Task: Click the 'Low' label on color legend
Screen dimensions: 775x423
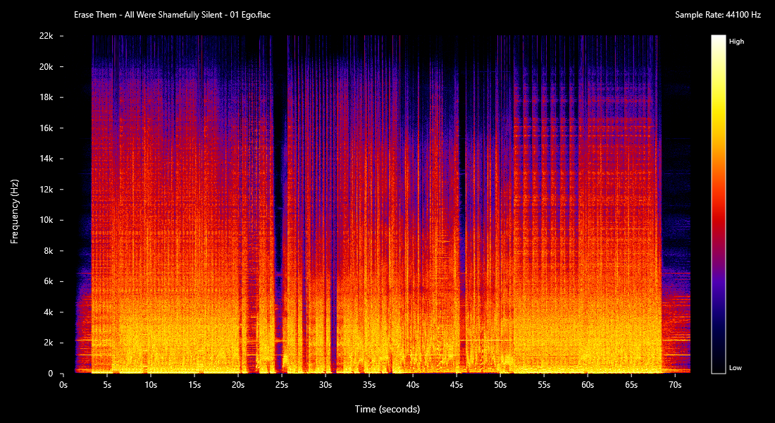Action: (735, 368)
